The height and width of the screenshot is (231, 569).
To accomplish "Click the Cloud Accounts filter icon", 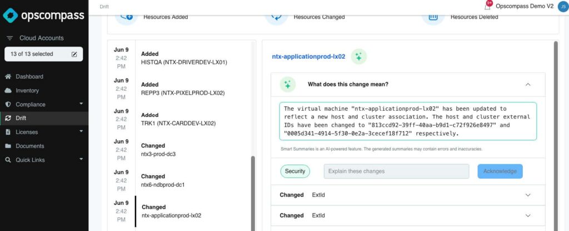I will 10,38.
